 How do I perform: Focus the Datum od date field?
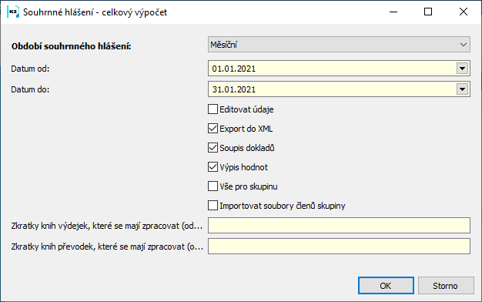[333, 69]
